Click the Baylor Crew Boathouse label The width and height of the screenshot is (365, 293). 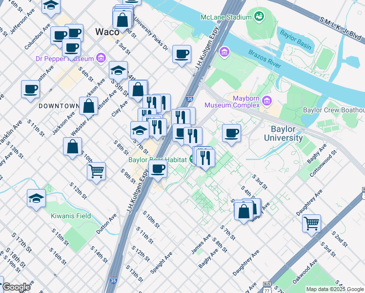334,110
